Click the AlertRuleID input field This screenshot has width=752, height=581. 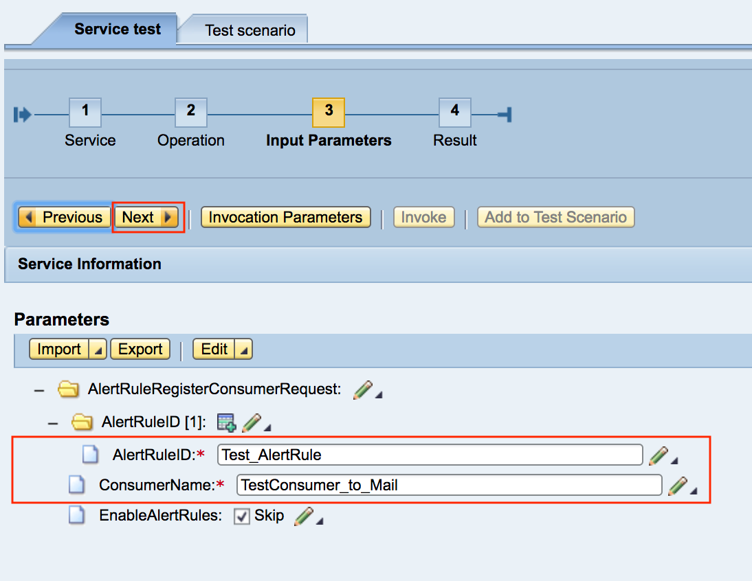pos(430,455)
